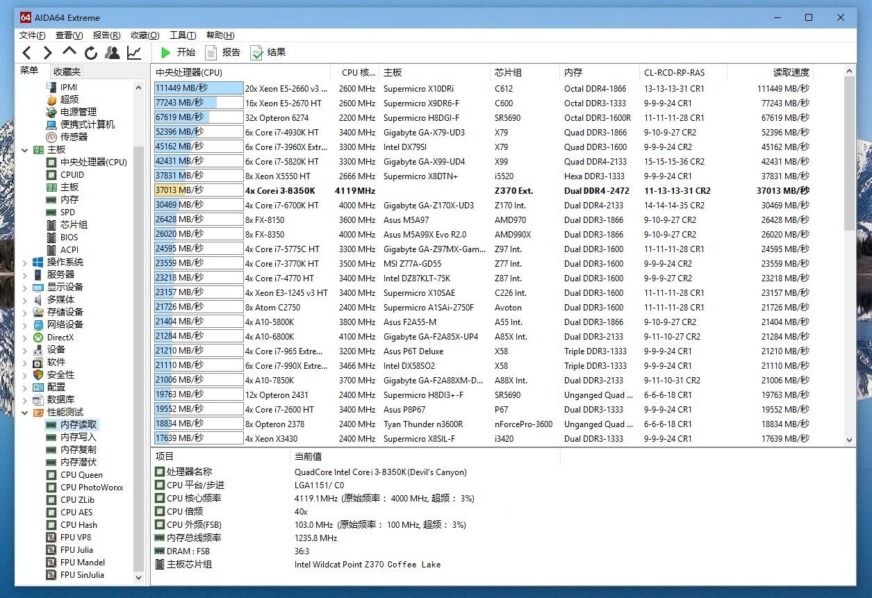872x598 pixels.
Task: Select 内存 under 主板
Action: (69, 199)
